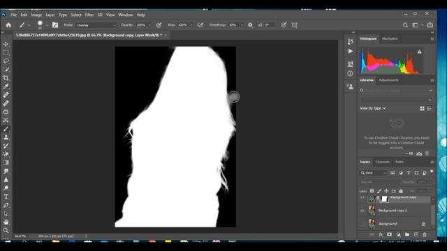447x251 pixels.
Task: Create a new group folder
Action: tap(407, 234)
